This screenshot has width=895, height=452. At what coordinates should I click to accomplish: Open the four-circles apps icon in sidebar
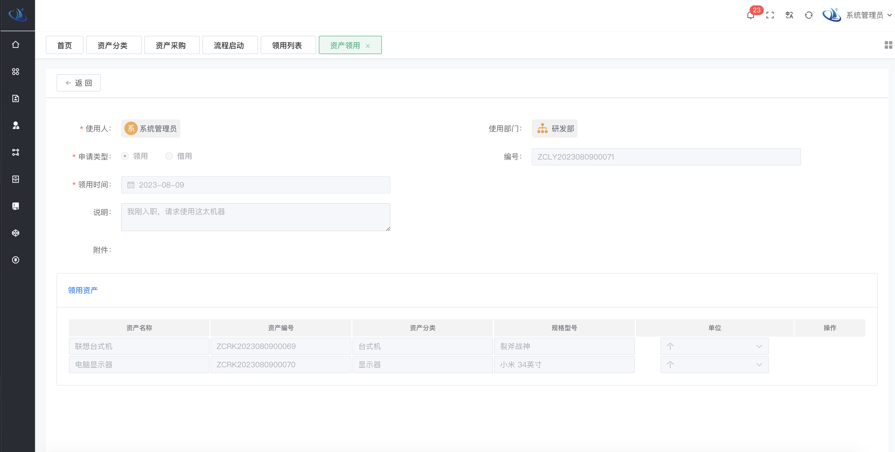tap(16, 72)
